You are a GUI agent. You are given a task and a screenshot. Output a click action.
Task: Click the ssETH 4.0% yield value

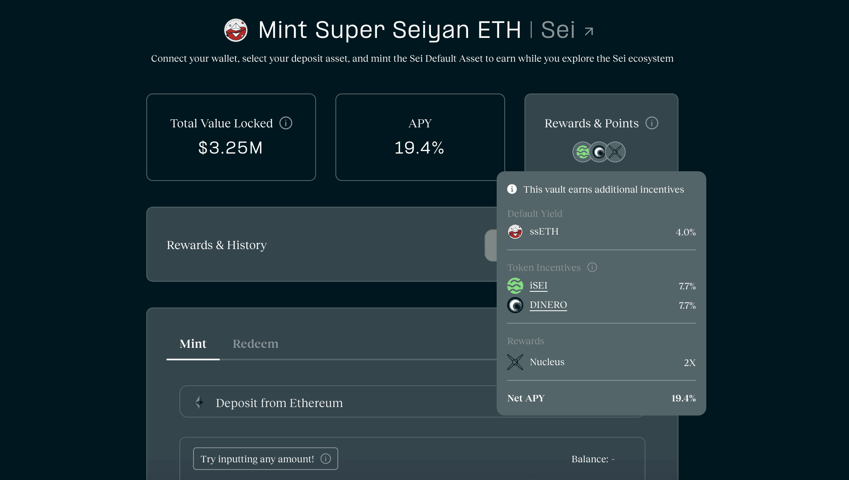click(686, 233)
